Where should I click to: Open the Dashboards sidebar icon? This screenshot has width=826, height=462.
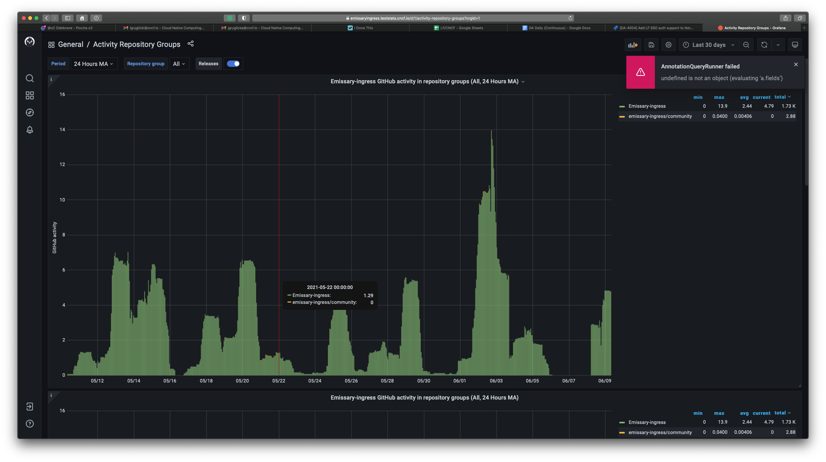[29, 95]
